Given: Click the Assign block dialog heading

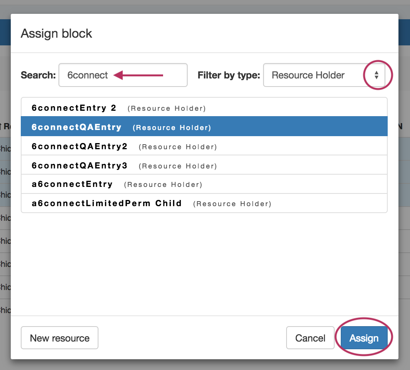Looking at the screenshot, I should [57, 33].
